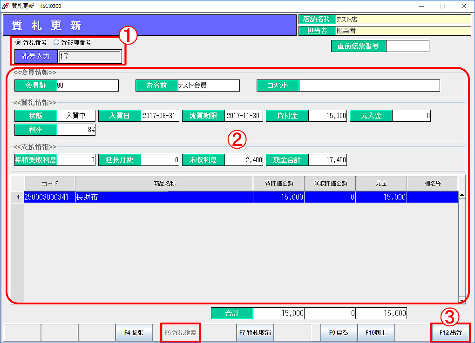Click the コード column header
475x343 pixels.
click(49, 183)
